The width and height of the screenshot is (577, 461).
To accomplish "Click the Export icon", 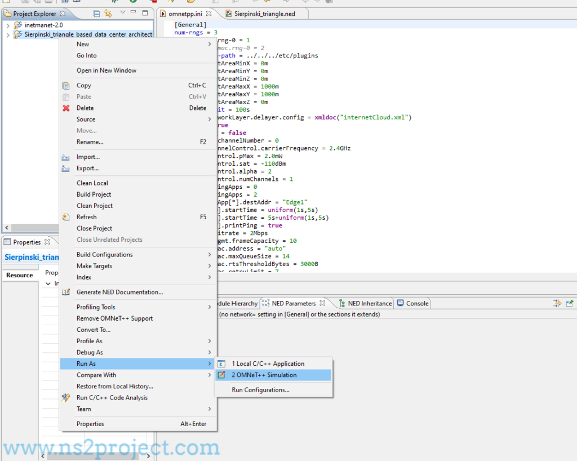I will click(x=66, y=169).
